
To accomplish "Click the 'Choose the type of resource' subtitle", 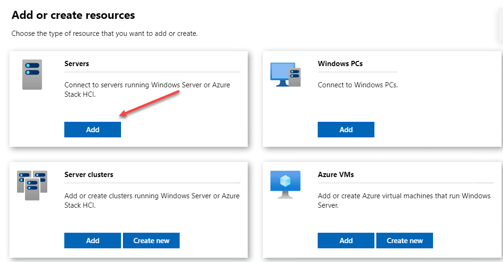I will pos(104,34).
